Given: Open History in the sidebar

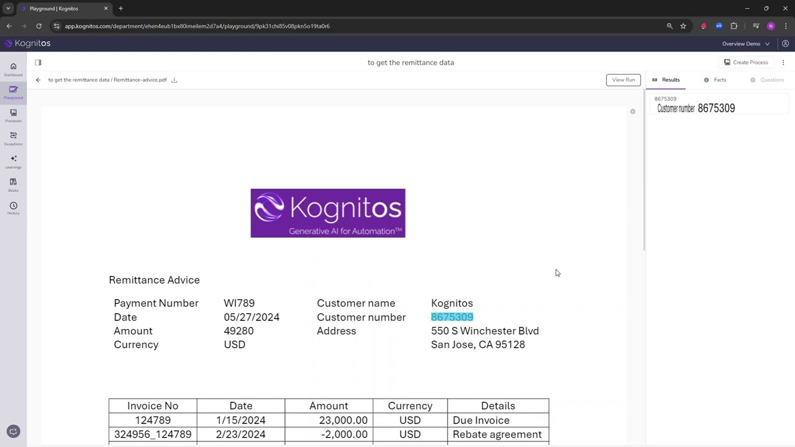Looking at the screenshot, I should tap(13, 208).
